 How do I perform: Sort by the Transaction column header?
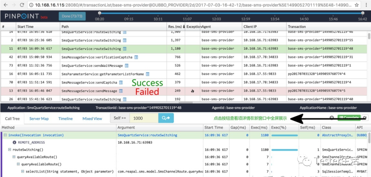click(327, 27)
